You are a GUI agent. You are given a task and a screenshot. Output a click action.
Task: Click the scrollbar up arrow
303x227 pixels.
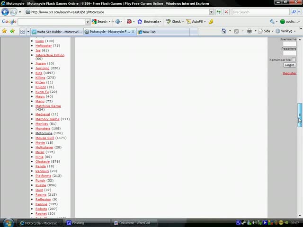click(300, 40)
